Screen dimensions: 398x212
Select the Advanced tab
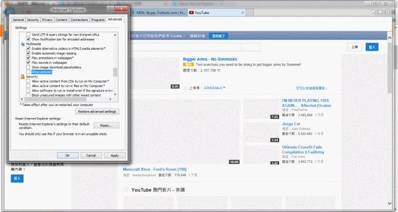point(115,19)
